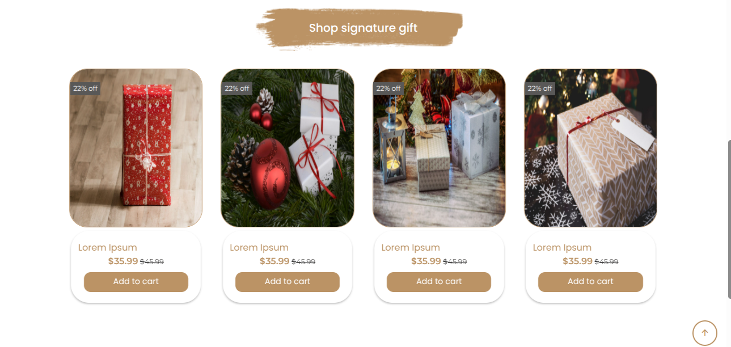View the lantern and silver gift image
This screenshot has height=347, width=731.
pos(439,148)
